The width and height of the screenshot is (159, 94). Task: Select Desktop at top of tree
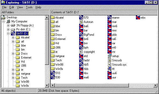[12, 17]
